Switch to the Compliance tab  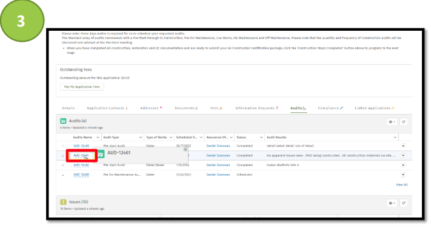(330, 108)
